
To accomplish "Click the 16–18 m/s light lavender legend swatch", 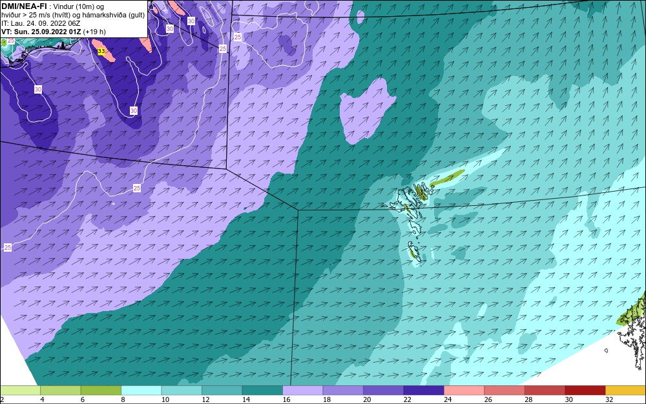I will tap(303, 390).
